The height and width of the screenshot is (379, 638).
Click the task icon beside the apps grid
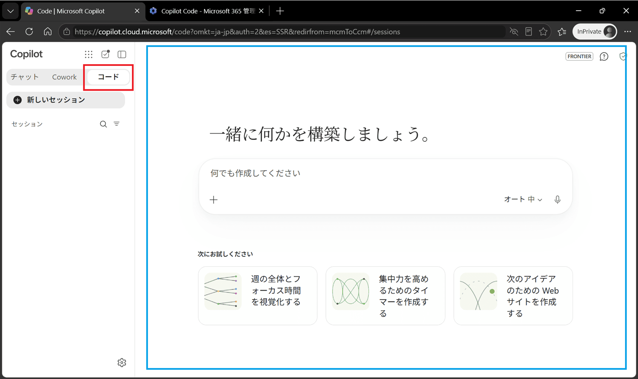point(105,54)
